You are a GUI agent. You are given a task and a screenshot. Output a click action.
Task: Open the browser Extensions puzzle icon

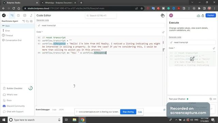tap(199, 8)
